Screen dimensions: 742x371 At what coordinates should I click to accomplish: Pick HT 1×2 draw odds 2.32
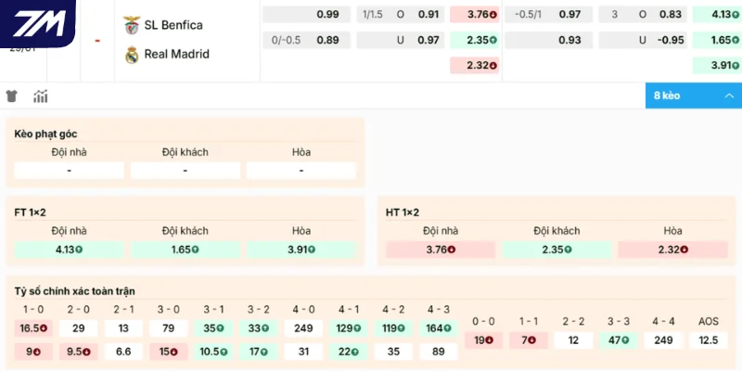click(672, 249)
